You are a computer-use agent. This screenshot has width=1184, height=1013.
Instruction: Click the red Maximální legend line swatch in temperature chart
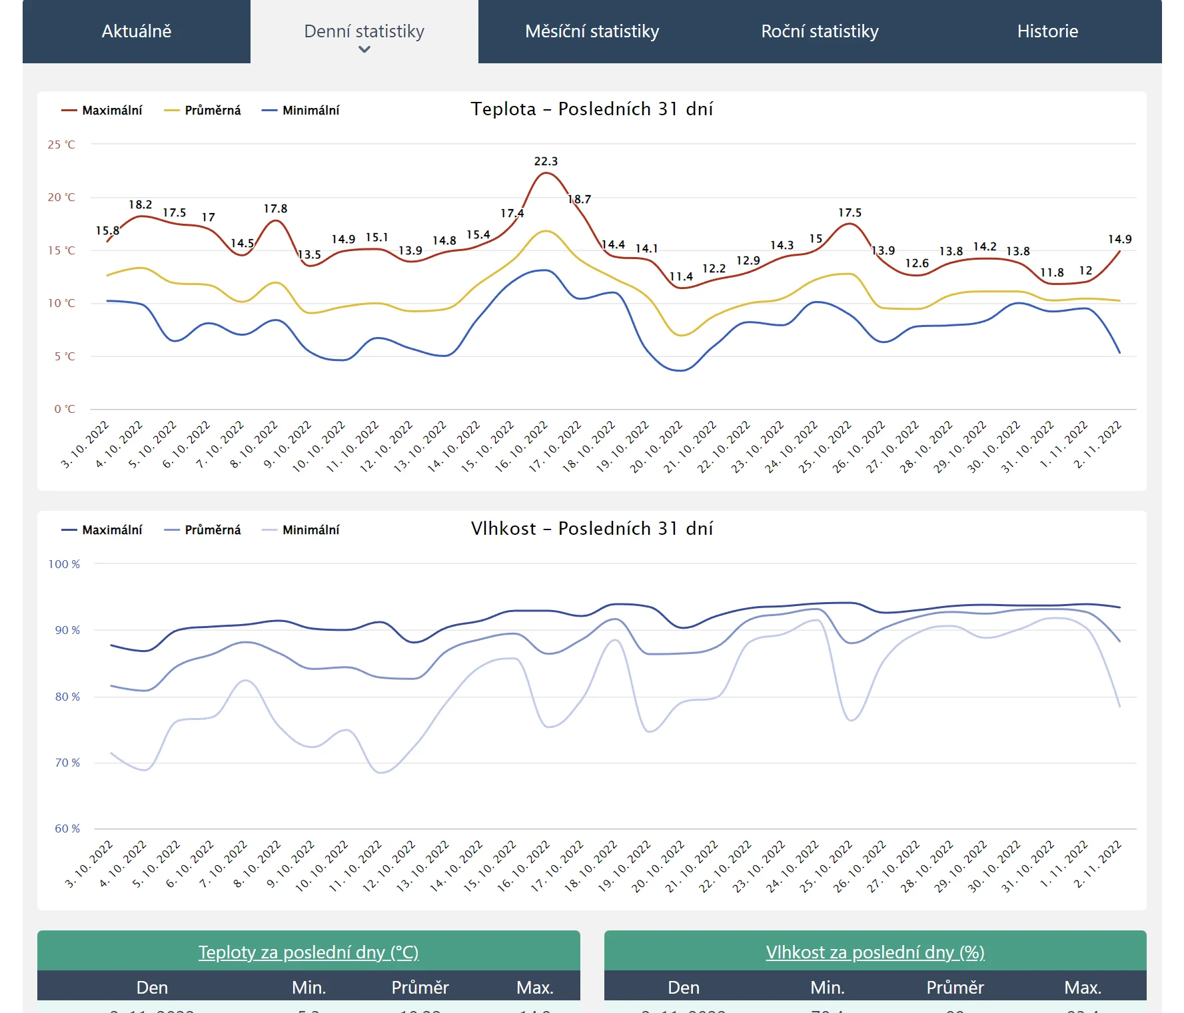[x=69, y=111]
